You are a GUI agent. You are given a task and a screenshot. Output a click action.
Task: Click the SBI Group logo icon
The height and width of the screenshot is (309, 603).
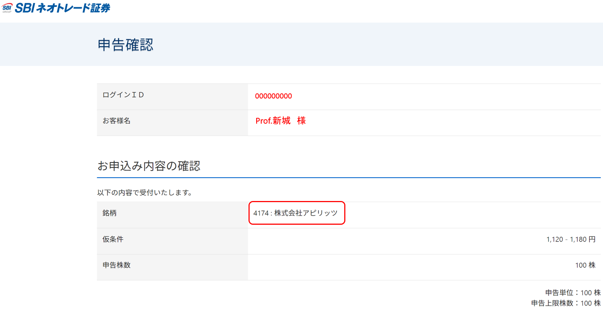pyautogui.click(x=7, y=8)
